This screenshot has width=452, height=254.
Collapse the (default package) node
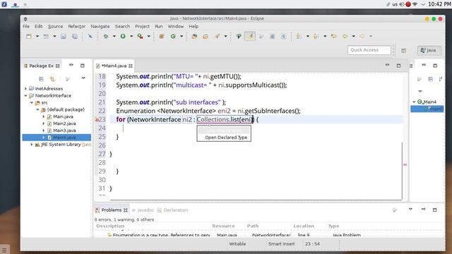coord(37,110)
